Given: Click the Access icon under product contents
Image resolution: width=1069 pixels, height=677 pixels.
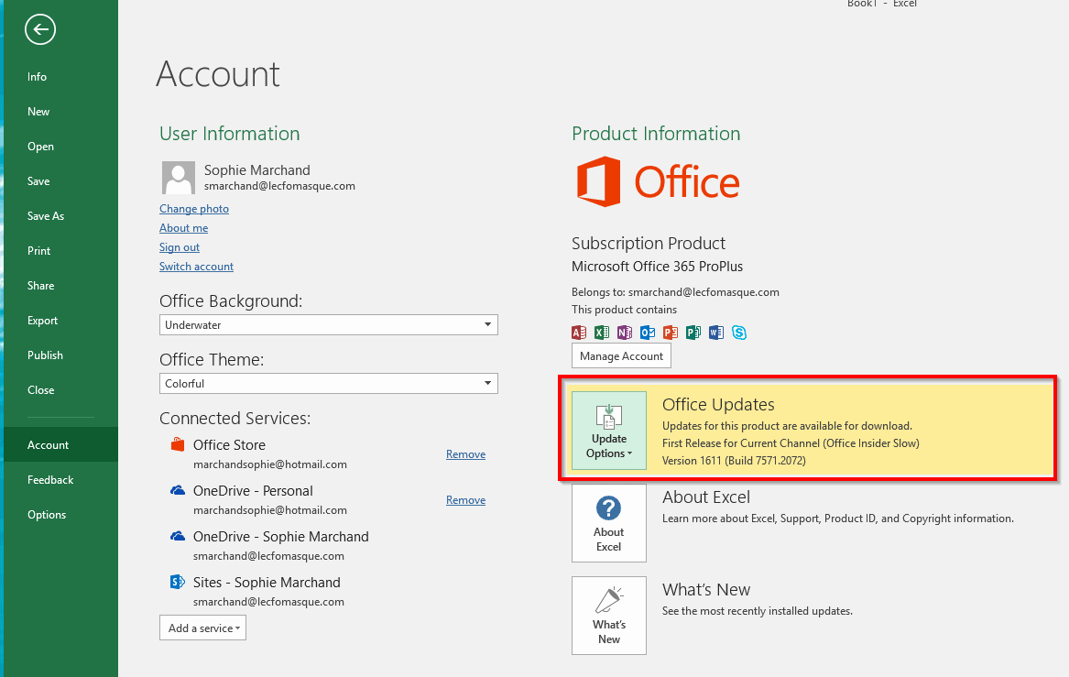Looking at the screenshot, I should pyautogui.click(x=579, y=333).
